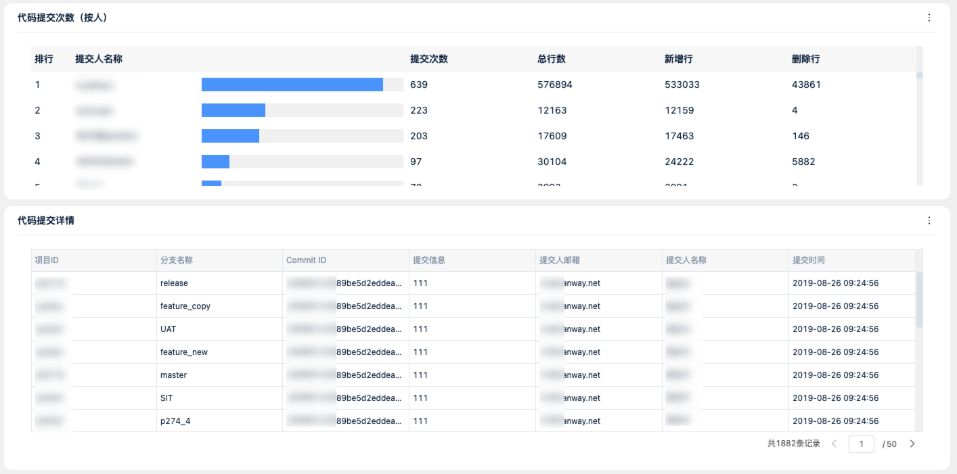Viewport: 957px width, 474px height.
Task: Go to the next page of records
Action: pos(912,444)
